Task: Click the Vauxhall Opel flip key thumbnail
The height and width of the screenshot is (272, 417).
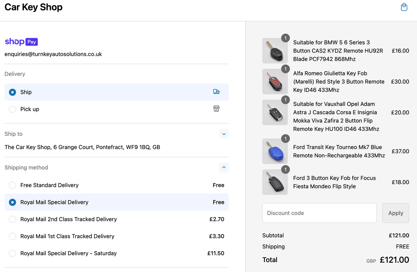Action: tap(275, 113)
